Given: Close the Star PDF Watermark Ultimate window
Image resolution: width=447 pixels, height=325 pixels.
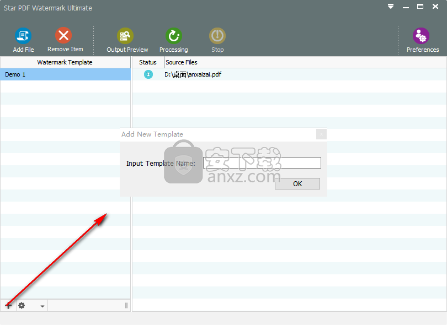Looking at the screenshot, I should click(435, 6).
